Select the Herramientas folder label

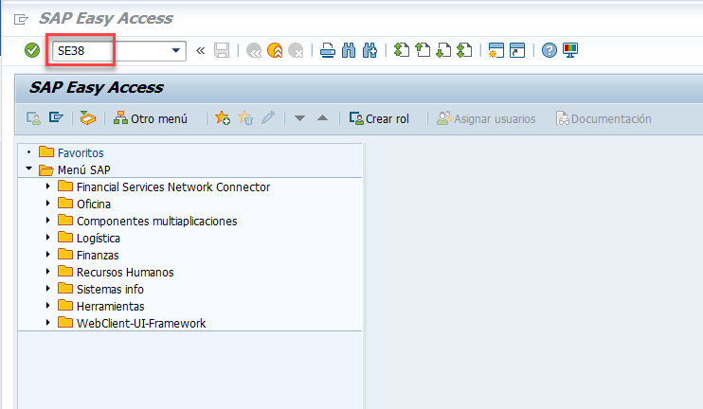pyautogui.click(x=110, y=306)
